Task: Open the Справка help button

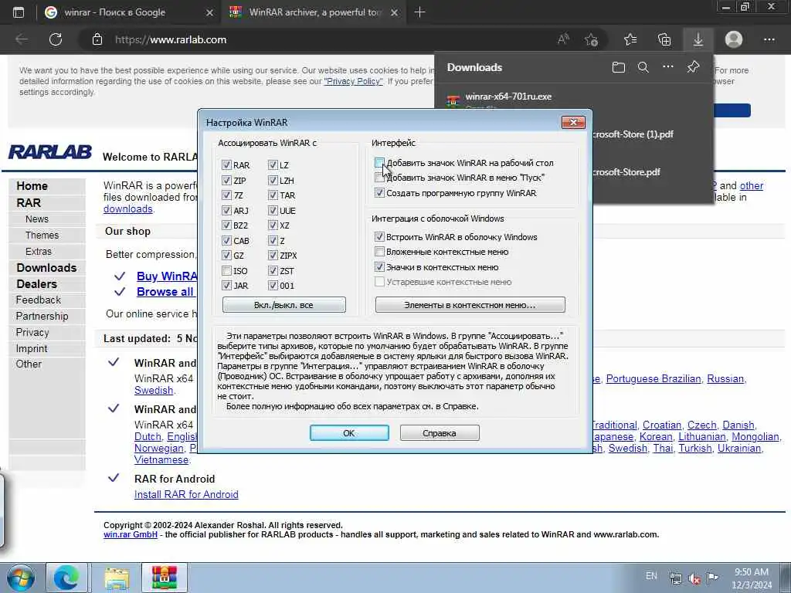Action: click(x=440, y=432)
